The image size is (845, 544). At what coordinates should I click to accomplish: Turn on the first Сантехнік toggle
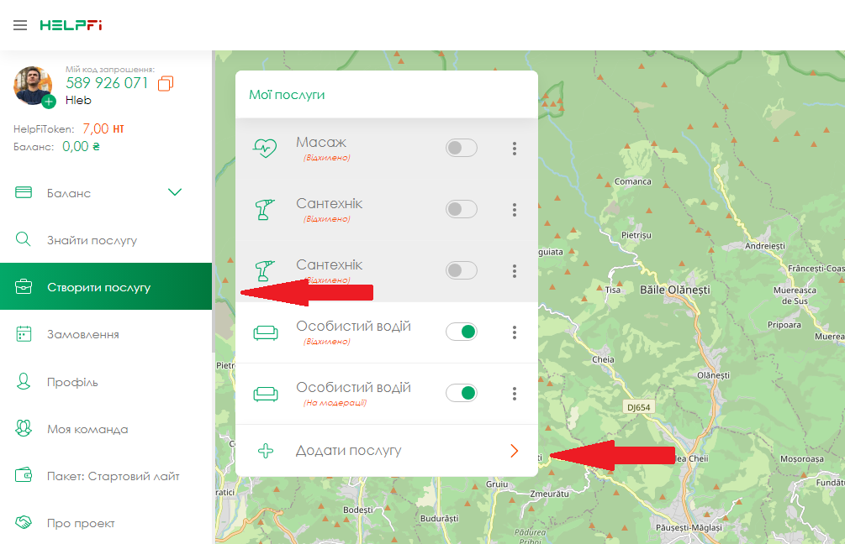click(x=461, y=210)
